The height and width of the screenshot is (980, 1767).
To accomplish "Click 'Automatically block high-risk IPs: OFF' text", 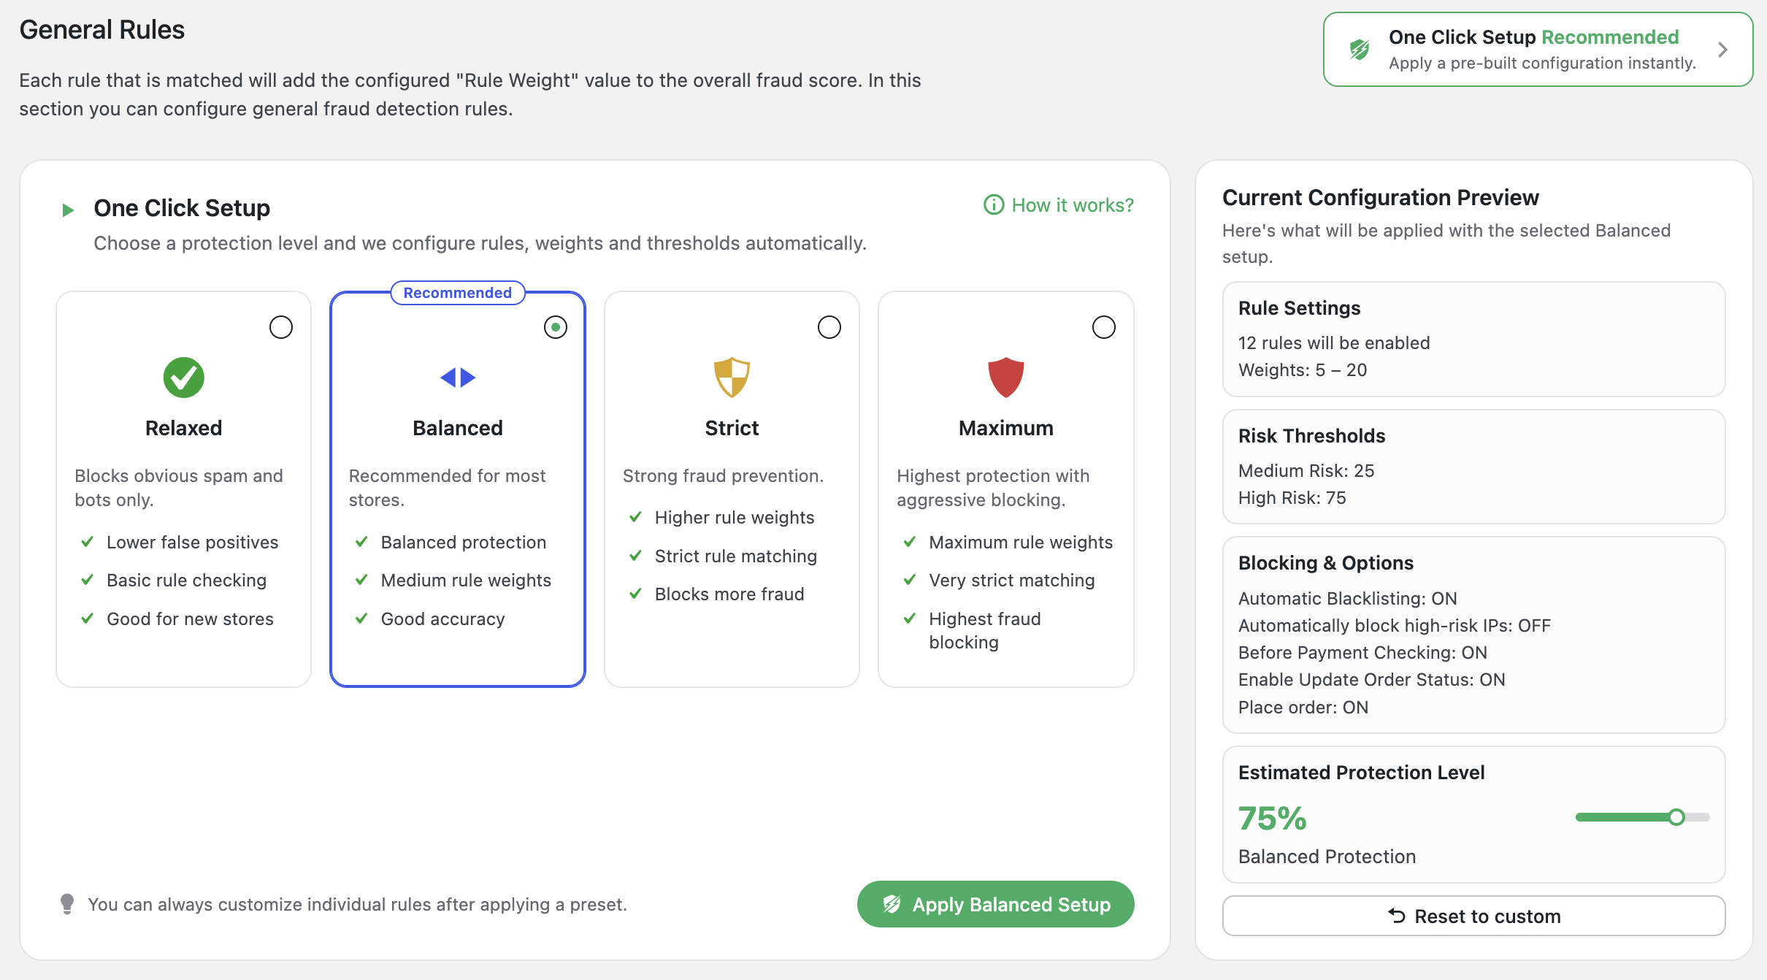I will coord(1395,625).
